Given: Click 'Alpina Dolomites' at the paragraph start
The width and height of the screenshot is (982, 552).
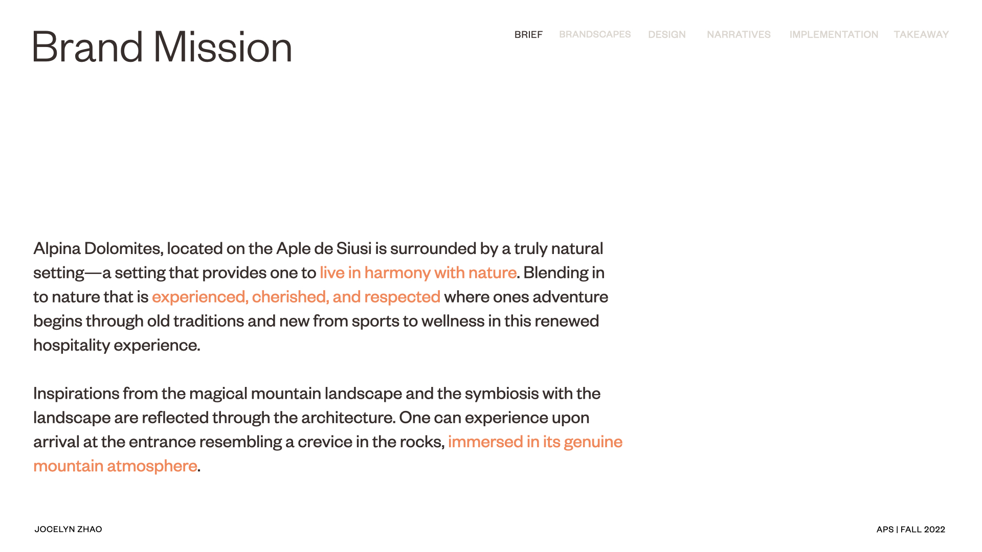Looking at the screenshot, I should pos(97,249).
